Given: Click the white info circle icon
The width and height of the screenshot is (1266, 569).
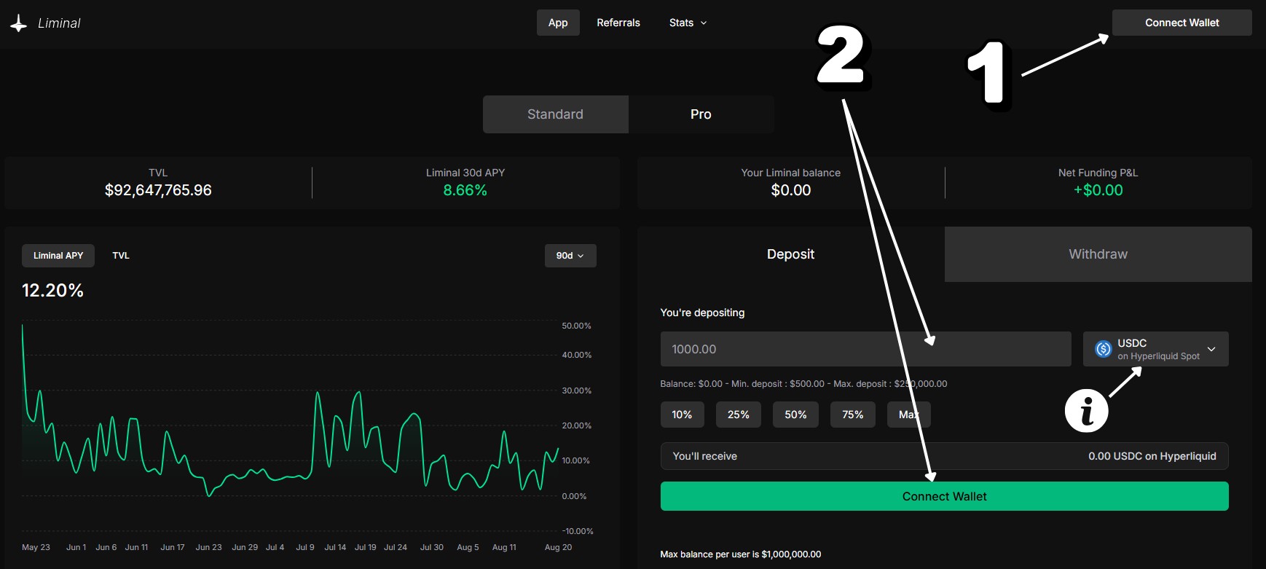Looking at the screenshot, I should coord(1086,410).
